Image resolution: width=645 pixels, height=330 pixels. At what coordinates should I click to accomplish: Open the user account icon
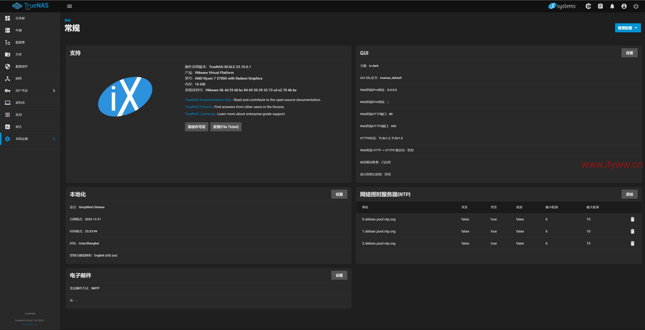(x=624, y=6)
